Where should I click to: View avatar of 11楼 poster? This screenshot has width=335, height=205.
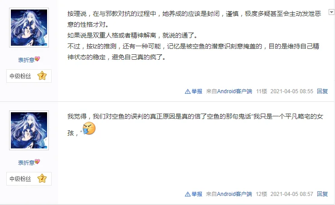29,28
